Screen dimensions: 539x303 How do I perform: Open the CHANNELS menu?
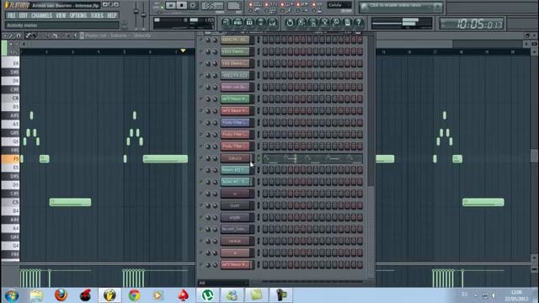(41, 15)
